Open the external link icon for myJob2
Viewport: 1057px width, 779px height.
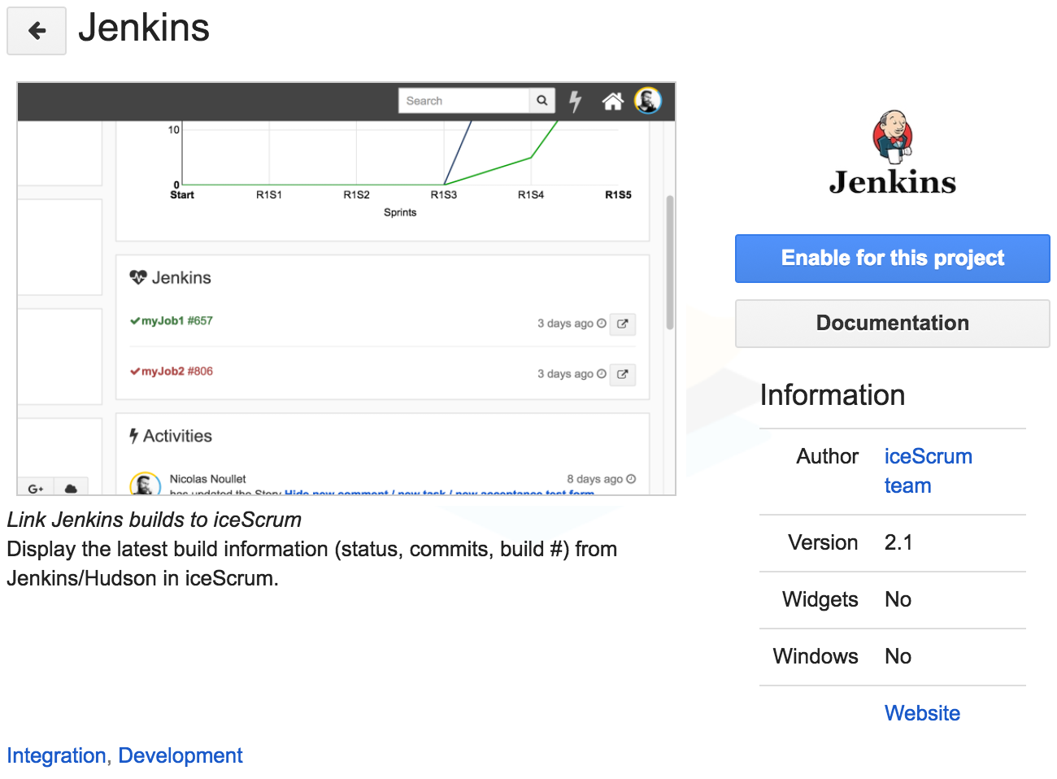click(x=623, y=374)
